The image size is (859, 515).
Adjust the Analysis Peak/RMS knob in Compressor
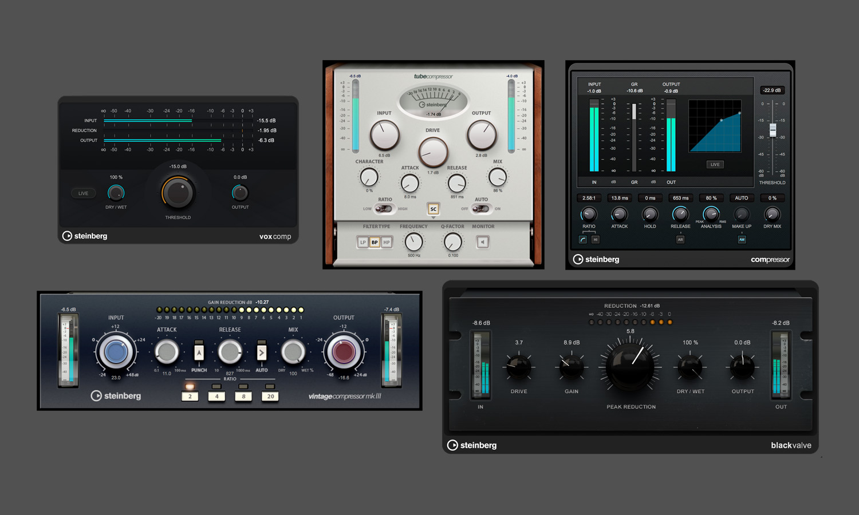click(711, 215)
